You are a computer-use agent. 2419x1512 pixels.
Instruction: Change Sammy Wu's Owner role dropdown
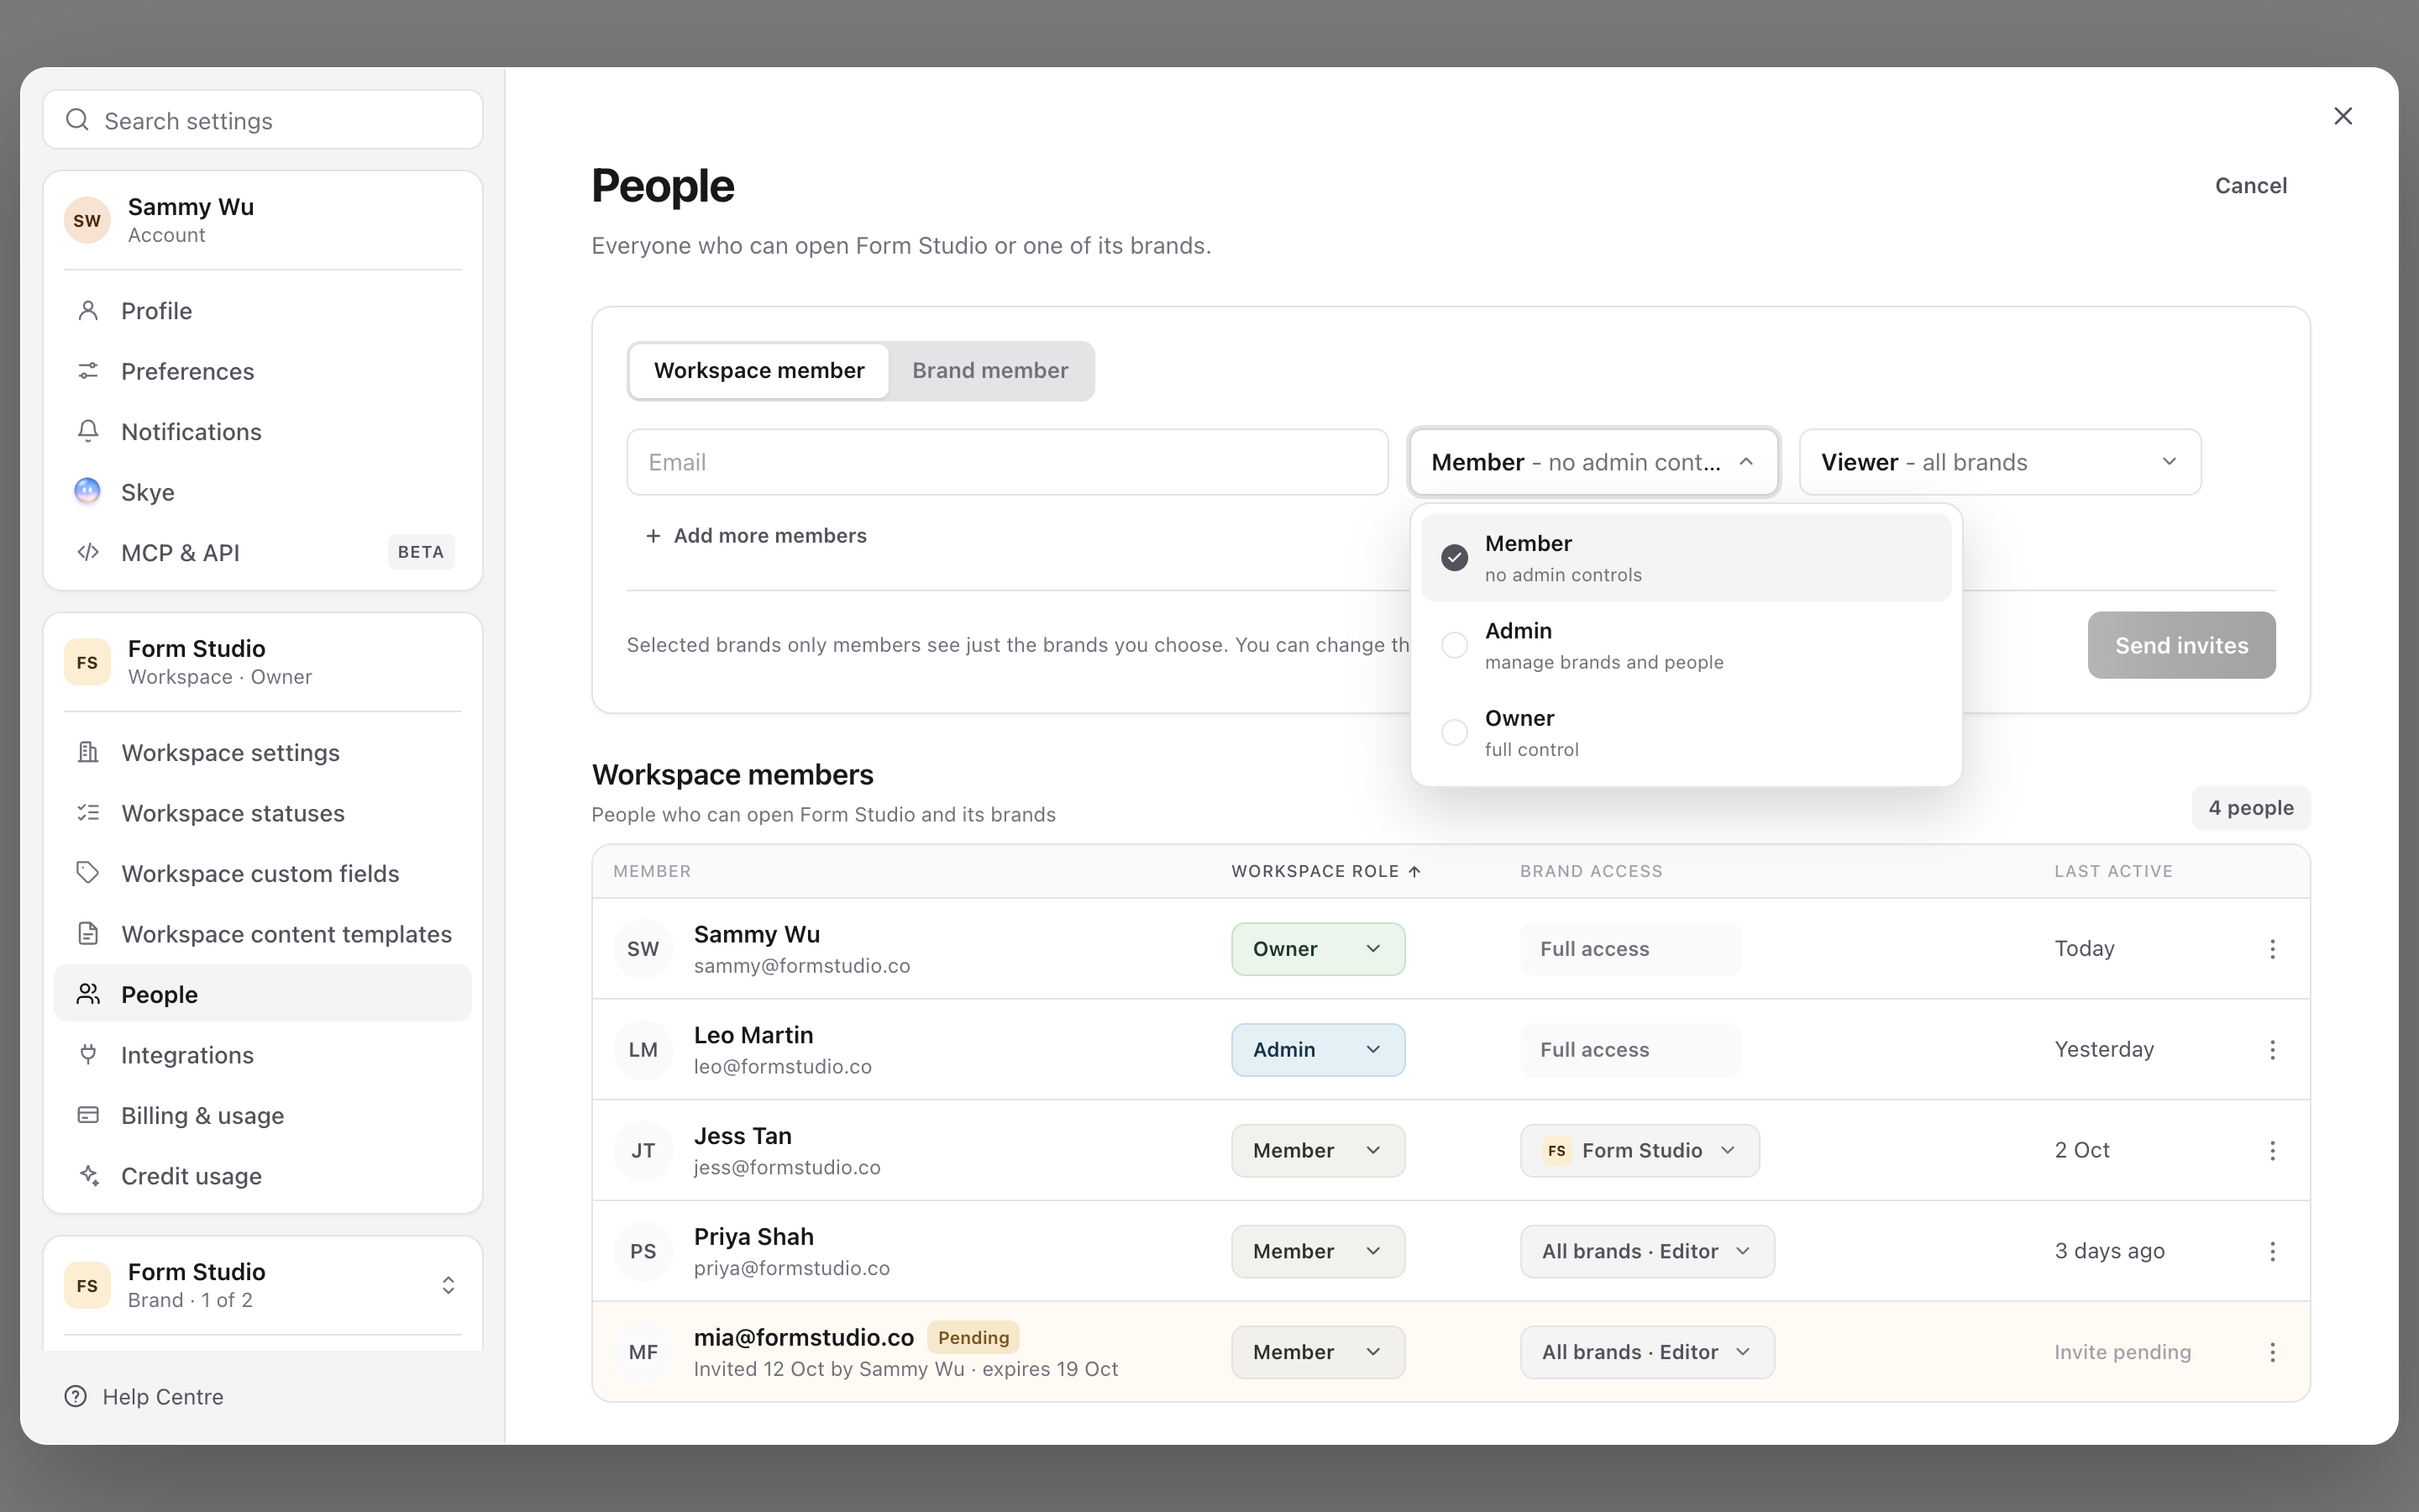pos(1318,949)
